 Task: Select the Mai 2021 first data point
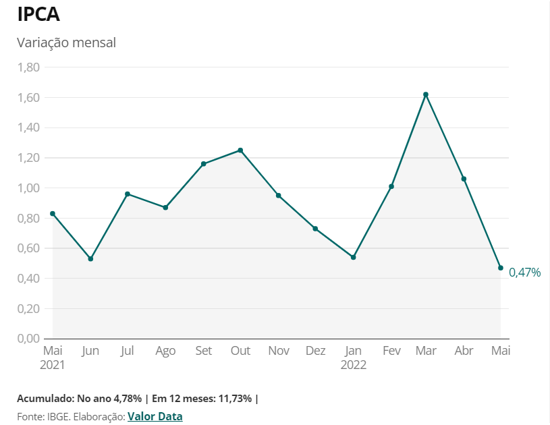pos(53,214)
